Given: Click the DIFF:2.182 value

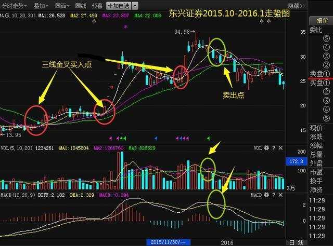Looking at the screenshot, I should [x=51, y=195].
